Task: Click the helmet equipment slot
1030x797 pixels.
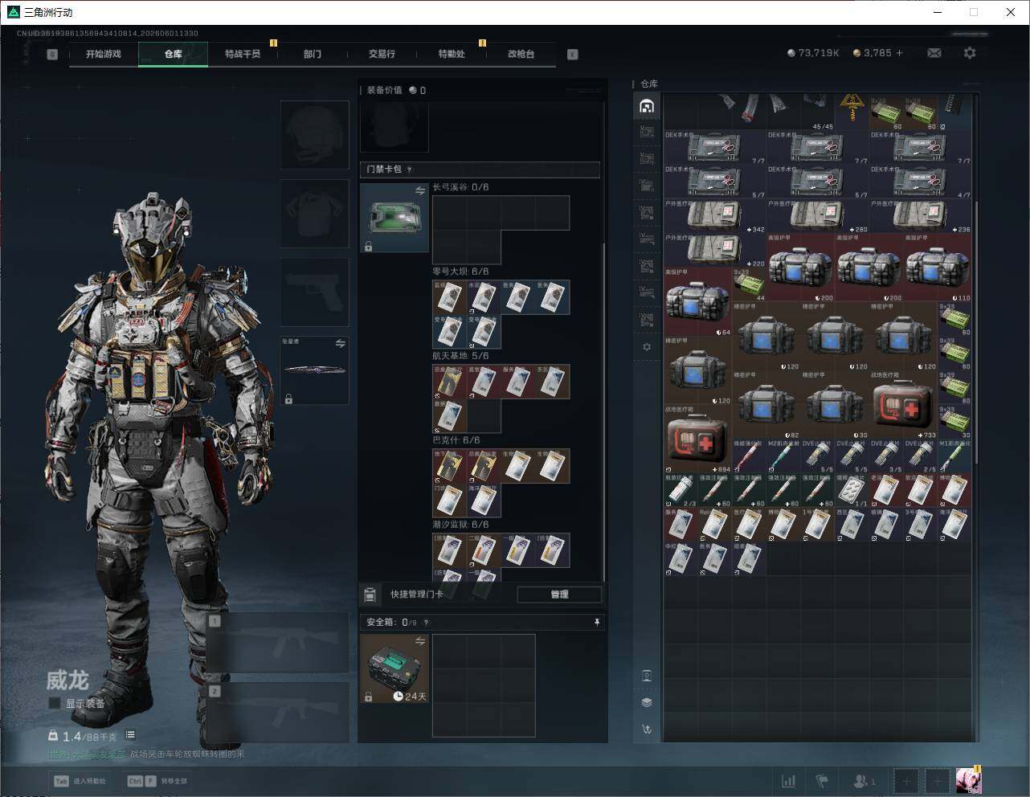Action: (x=314, y=134)
